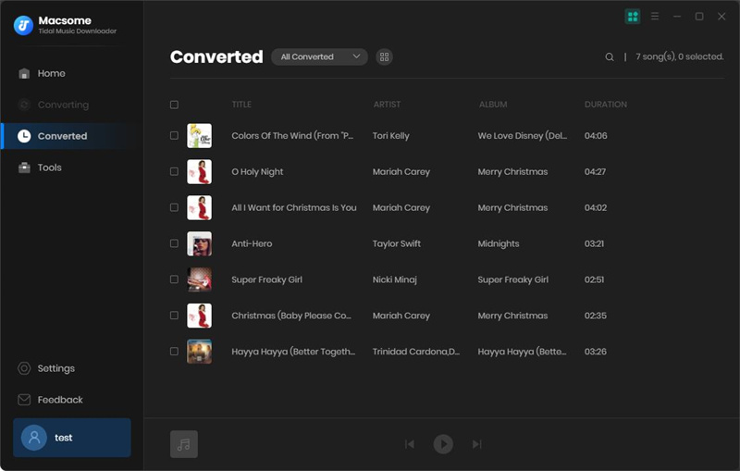Select Christmas (Baby Please Co... title
This screenshot has width=740, height=471.
(291, 316)
